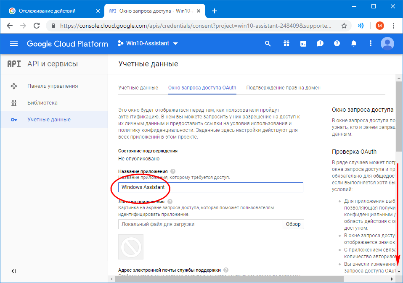Click API и сервисы sidebar title
Screen dimensions: 403x283
[53, 64]
